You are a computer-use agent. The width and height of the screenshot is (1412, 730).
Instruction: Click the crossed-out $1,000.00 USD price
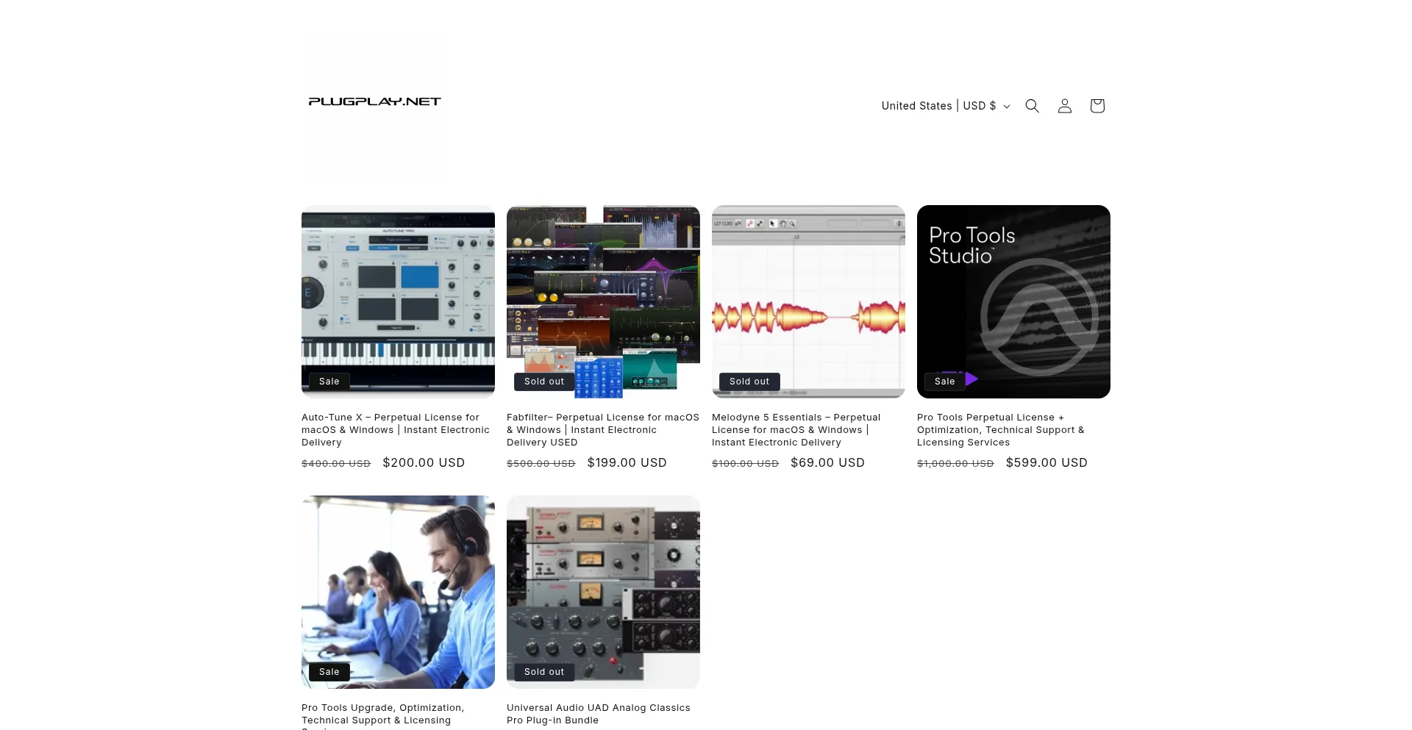(955, 464)
